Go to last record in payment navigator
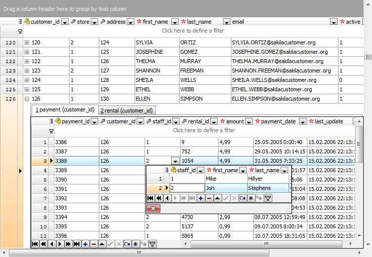This screenshot has width=372, height=257. [76, 244]
